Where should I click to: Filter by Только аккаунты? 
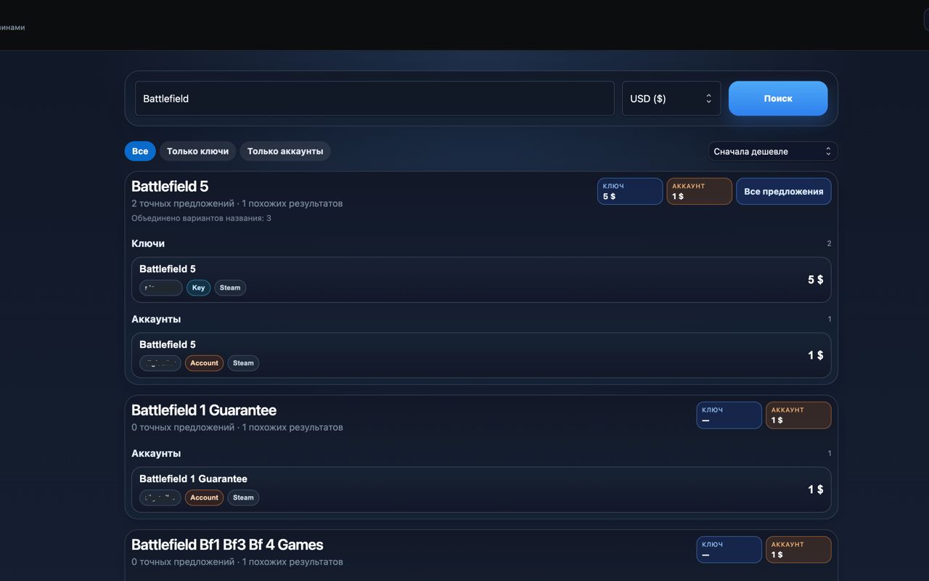click(285, 151)
